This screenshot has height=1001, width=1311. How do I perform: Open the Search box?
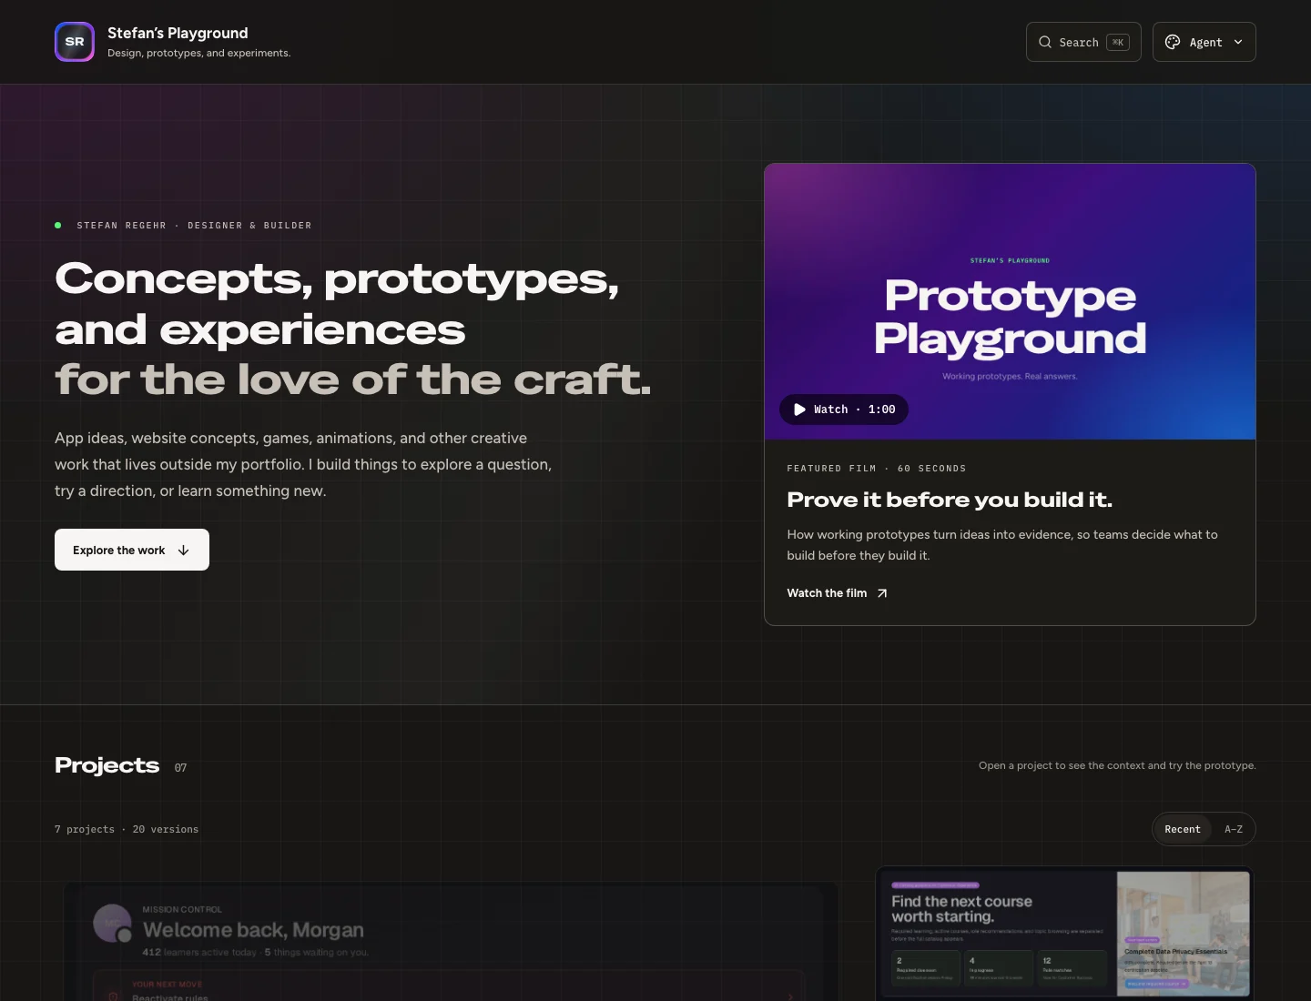[1083, 42]
